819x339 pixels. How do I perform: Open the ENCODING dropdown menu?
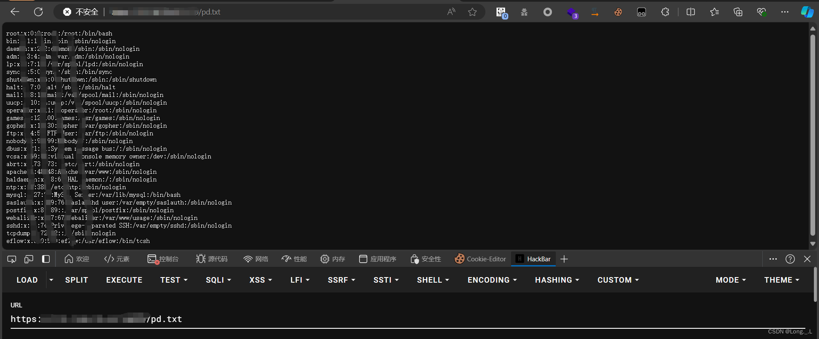(x=492, y=280)
